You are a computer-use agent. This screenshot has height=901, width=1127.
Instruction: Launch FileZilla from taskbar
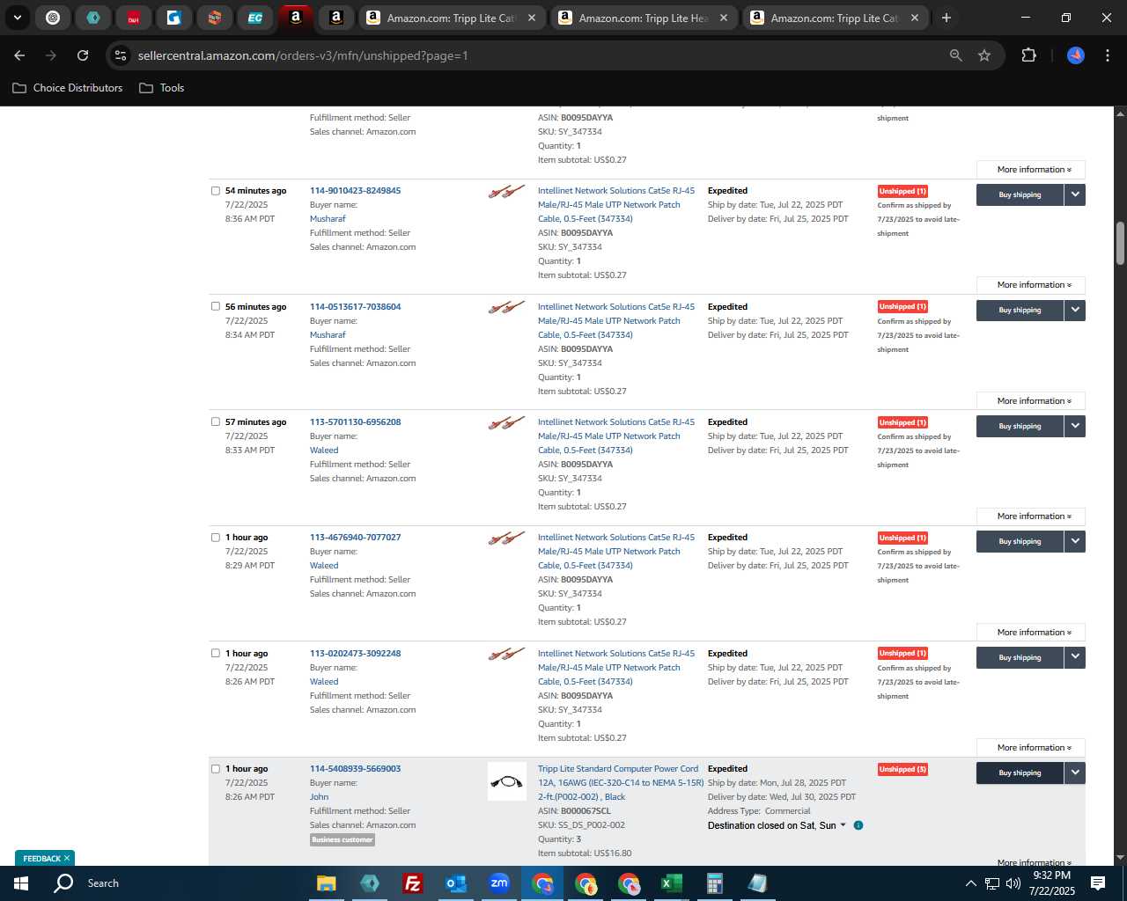point(412,883)
